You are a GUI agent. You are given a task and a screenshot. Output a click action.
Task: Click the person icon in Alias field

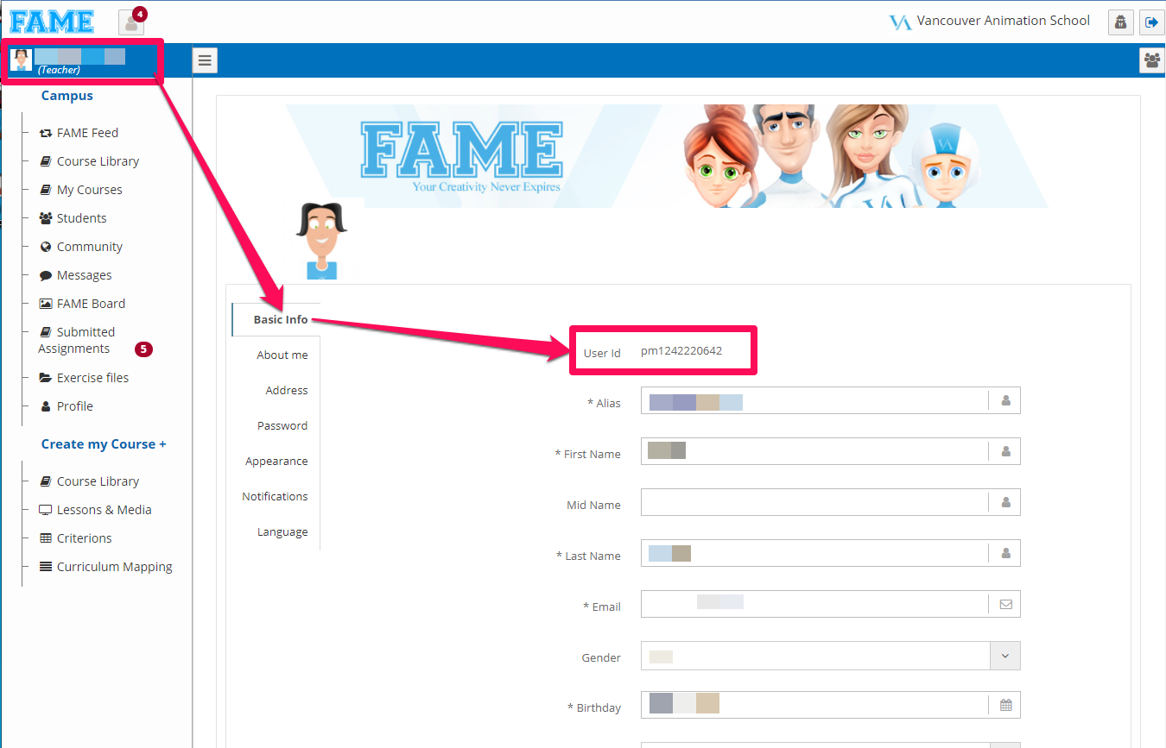click(x=1005, y=400)
